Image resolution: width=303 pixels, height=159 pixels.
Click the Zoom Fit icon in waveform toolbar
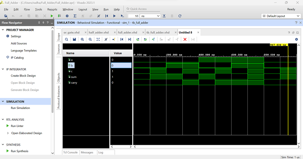pos(98,39)
